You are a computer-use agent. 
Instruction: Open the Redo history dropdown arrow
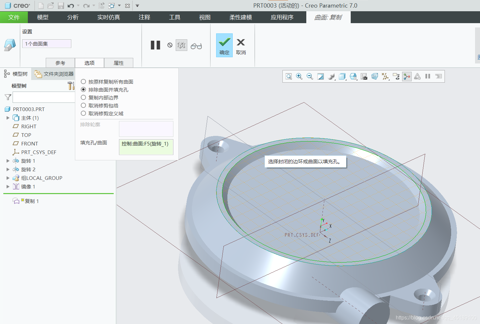pos(94,6)
